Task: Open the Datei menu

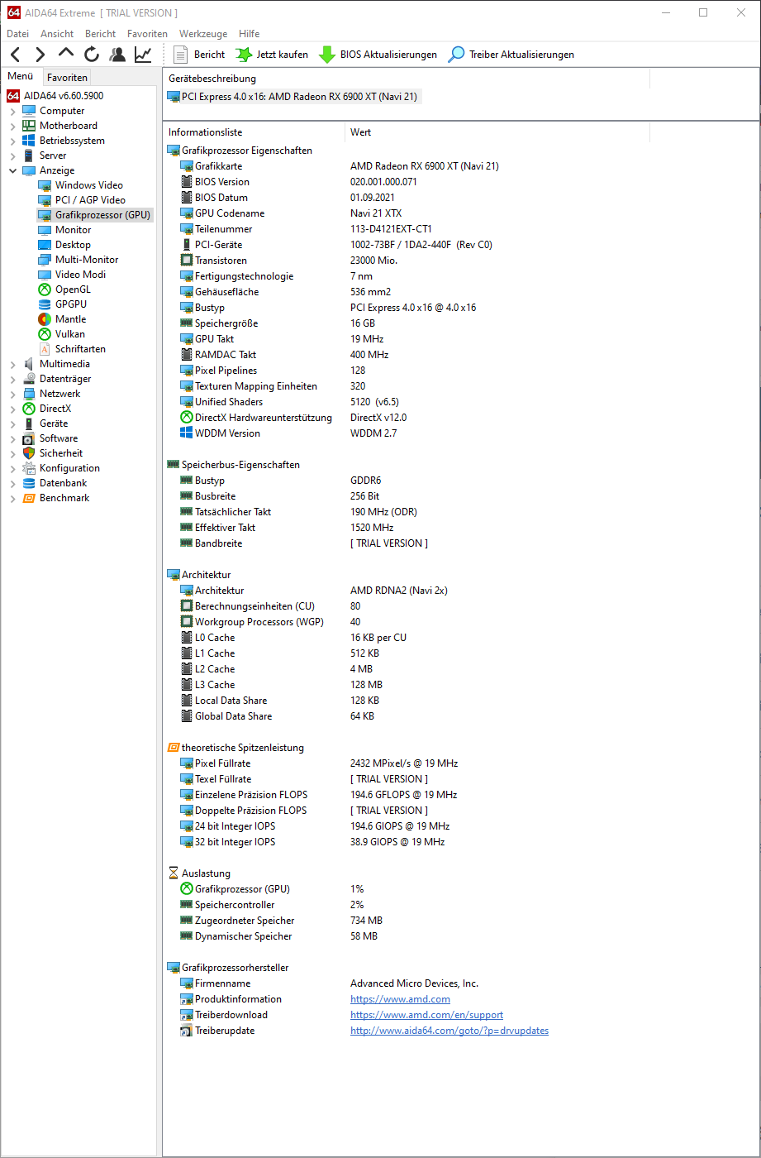Action: click(x=17, y=34)
